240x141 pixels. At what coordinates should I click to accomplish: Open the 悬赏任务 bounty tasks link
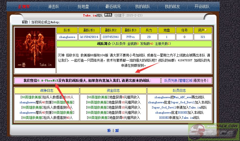(201, 80)
